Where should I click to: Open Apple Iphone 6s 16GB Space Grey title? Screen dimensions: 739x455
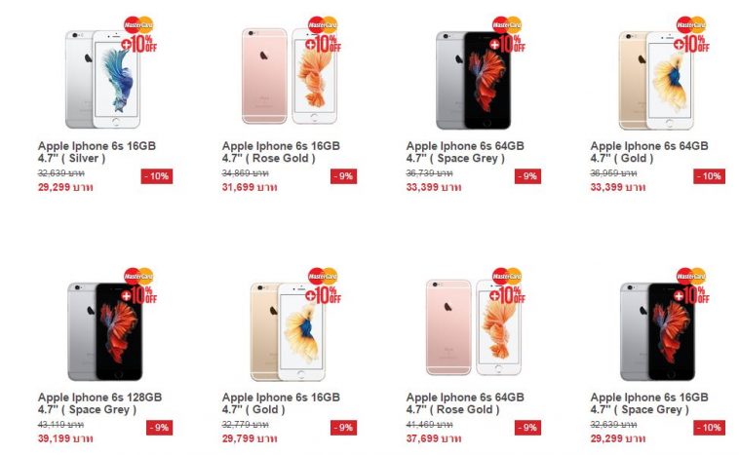(x=649, y=403)
